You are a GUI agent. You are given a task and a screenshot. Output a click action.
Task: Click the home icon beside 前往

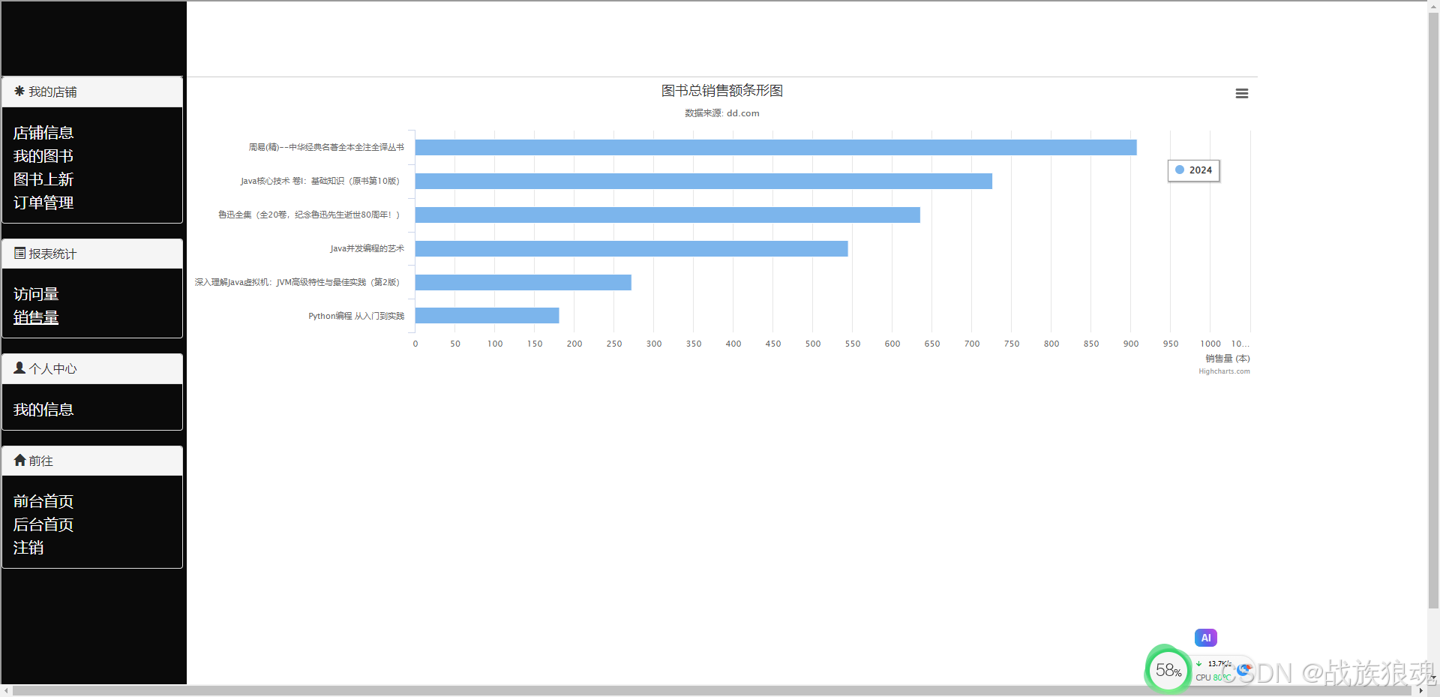tap(19, 460)
